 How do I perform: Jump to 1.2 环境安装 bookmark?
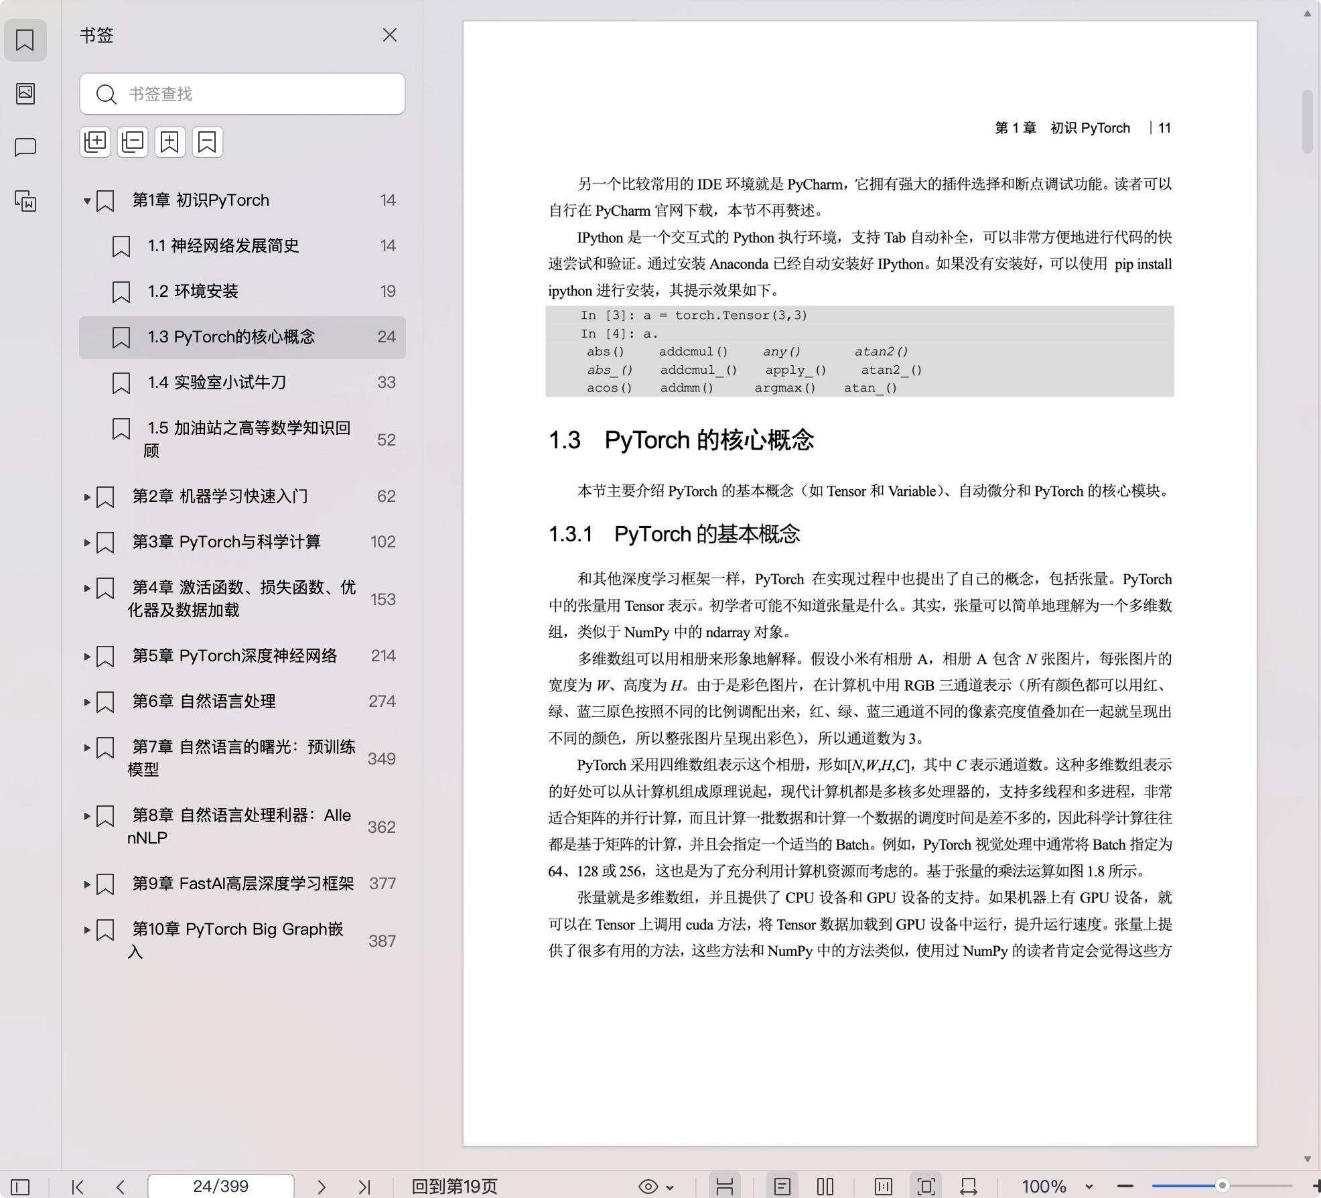click(242, 291)
